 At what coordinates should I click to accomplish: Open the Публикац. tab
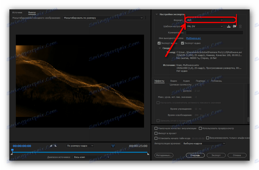point(217,81)
